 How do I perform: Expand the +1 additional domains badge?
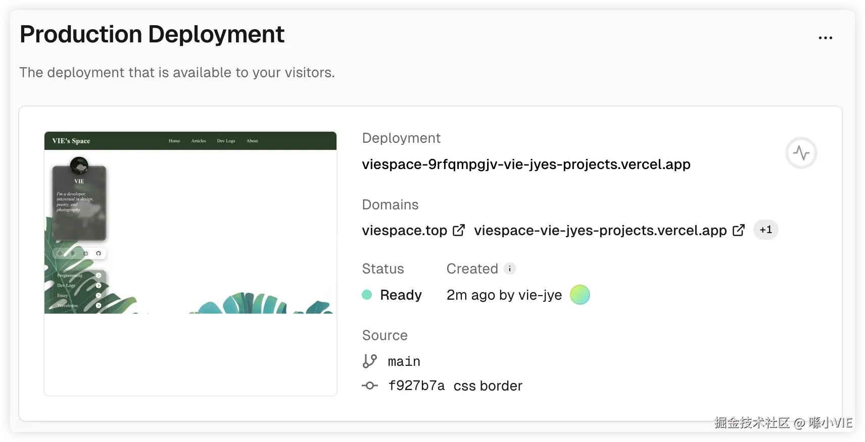[x=765, y=230]
